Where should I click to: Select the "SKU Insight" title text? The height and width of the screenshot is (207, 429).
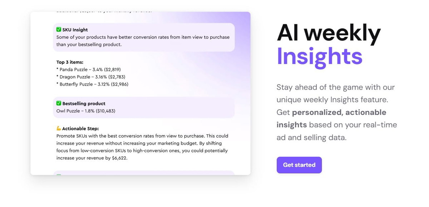click(75, 30)
